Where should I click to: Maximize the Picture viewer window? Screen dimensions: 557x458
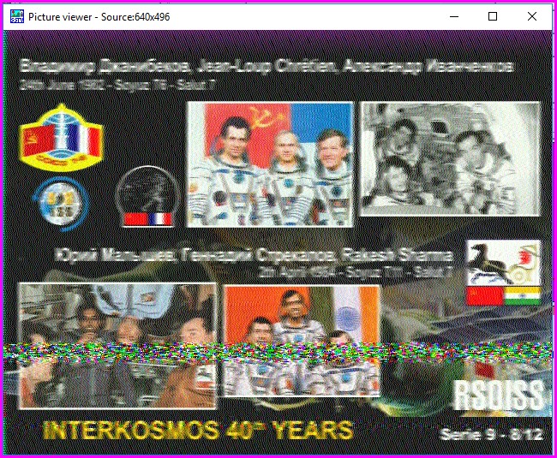[493, 16]
